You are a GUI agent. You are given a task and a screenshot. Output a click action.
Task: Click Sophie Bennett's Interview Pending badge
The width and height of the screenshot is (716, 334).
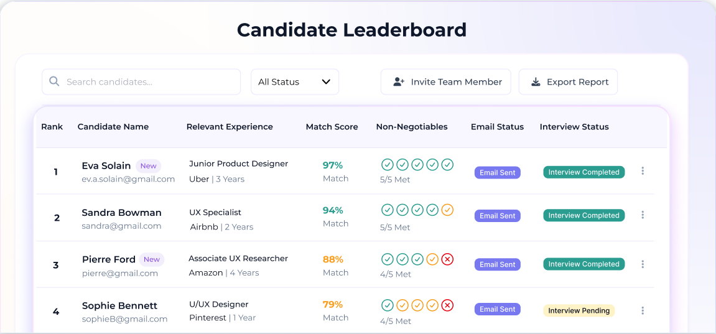coord(579,310)
